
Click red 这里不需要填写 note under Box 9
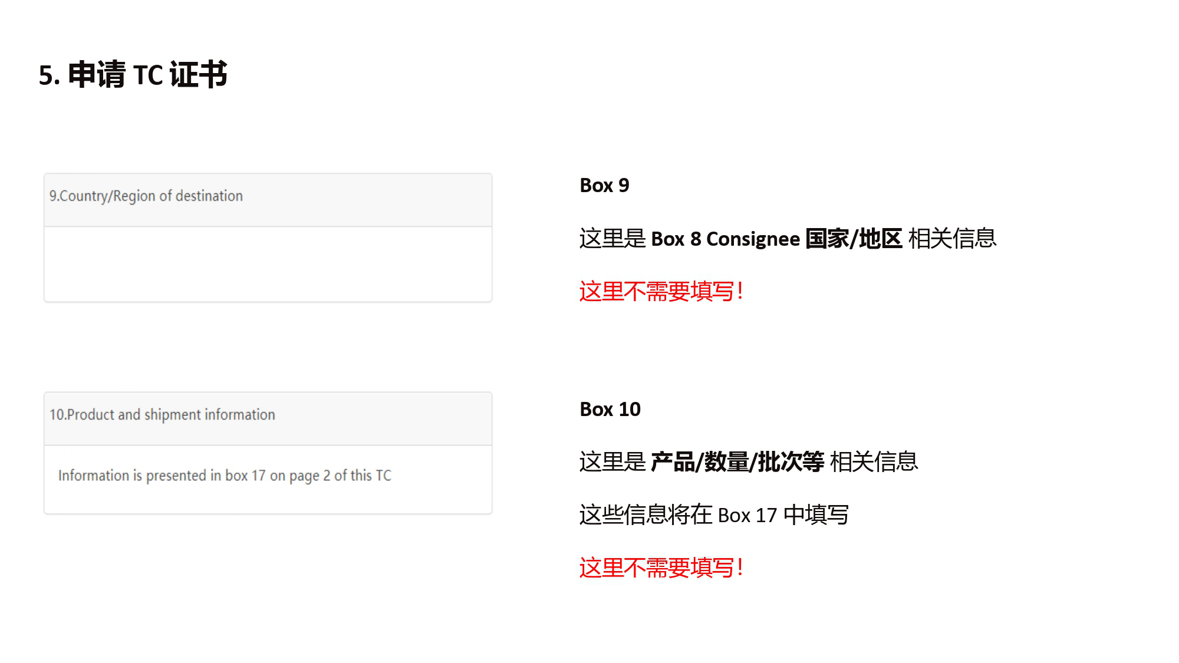661,292
